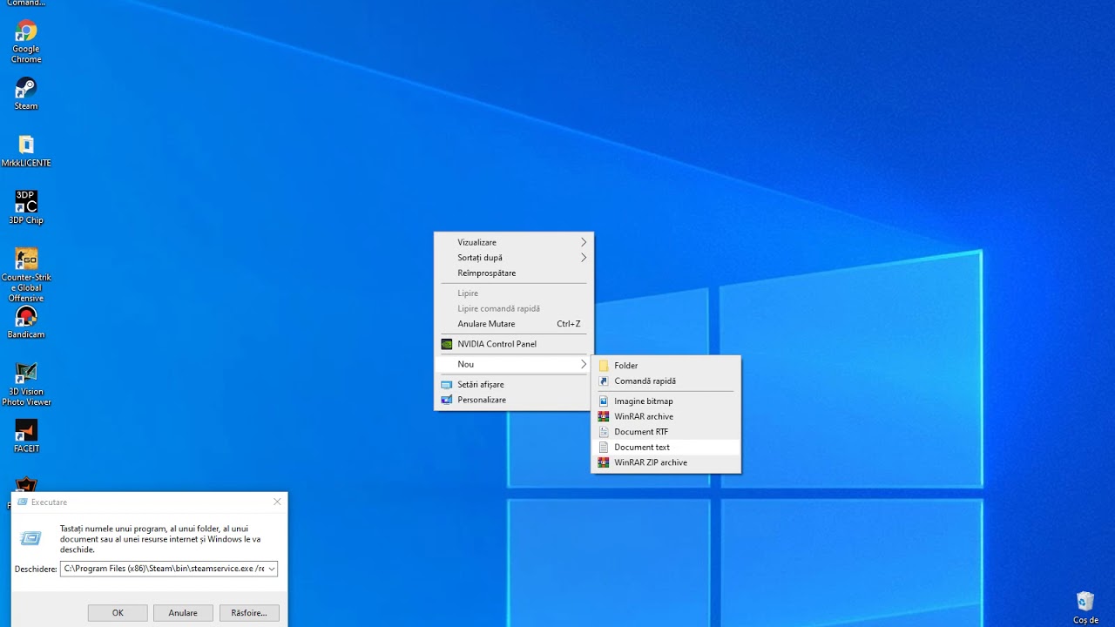
Task: Click the Comandă rapidă shortcut icon
Action: 604,381
